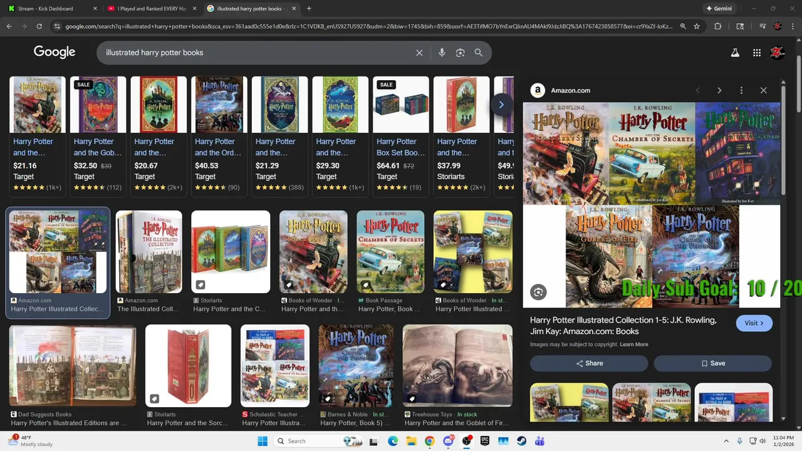
Task: Start voice search with the microphone icon
Action: [442, 53]
